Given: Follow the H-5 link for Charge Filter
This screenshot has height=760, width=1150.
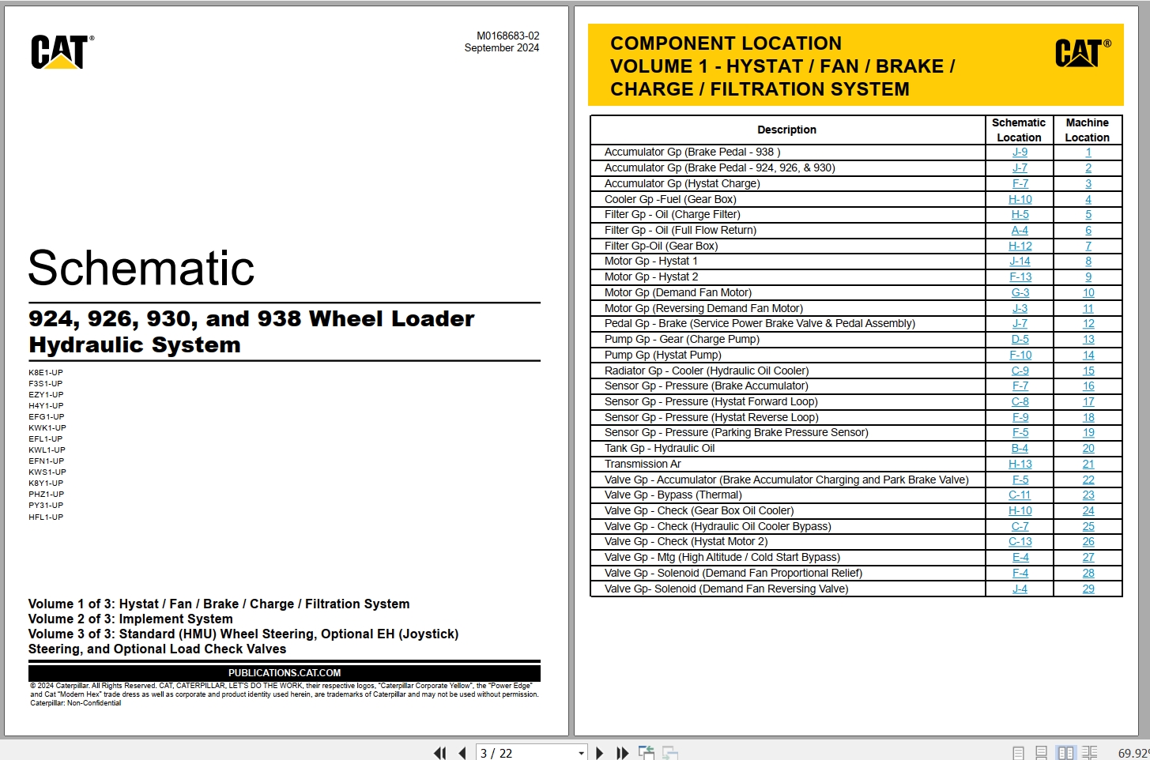Looking at the screenshot, I should [x=1020, y=214].
